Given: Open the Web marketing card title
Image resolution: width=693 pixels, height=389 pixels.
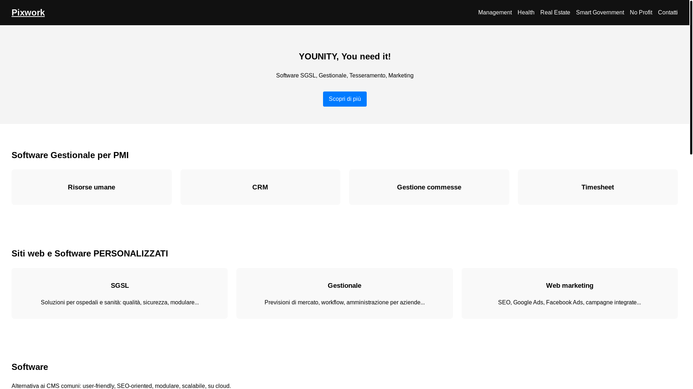Looking at the screenshot, I should tap(570, 286).
